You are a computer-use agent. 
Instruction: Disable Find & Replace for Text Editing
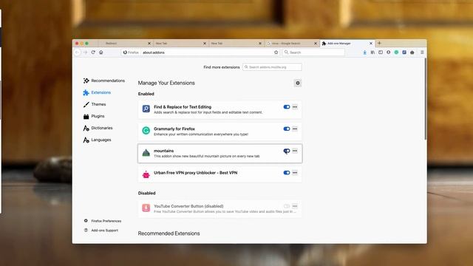[287, 106]
